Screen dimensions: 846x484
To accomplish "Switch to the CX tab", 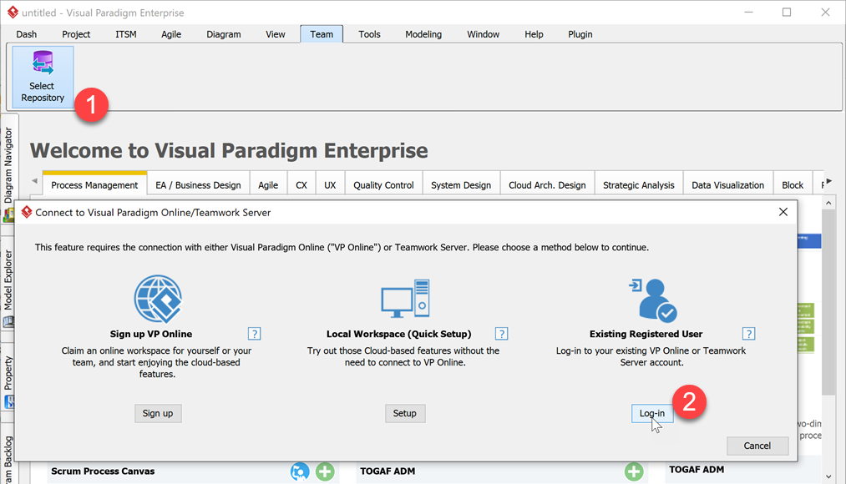I will coord(301,185).
